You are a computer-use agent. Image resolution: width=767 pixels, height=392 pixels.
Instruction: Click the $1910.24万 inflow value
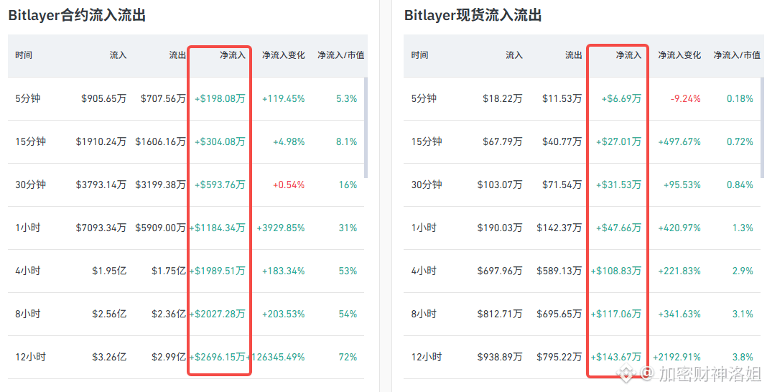[x=101, y=141]
